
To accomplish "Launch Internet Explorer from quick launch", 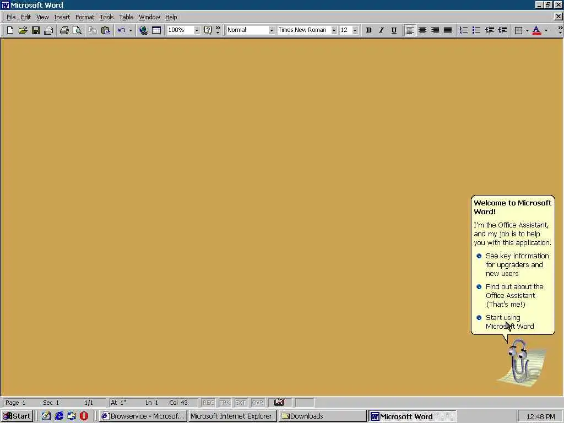I will (x=59, y=416).
